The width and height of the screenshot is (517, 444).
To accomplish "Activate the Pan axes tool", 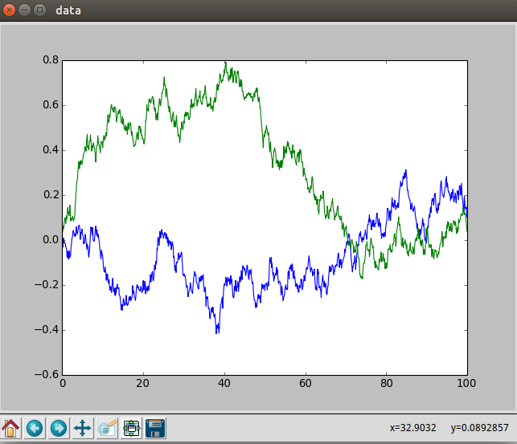I will (x=83, y=428).
